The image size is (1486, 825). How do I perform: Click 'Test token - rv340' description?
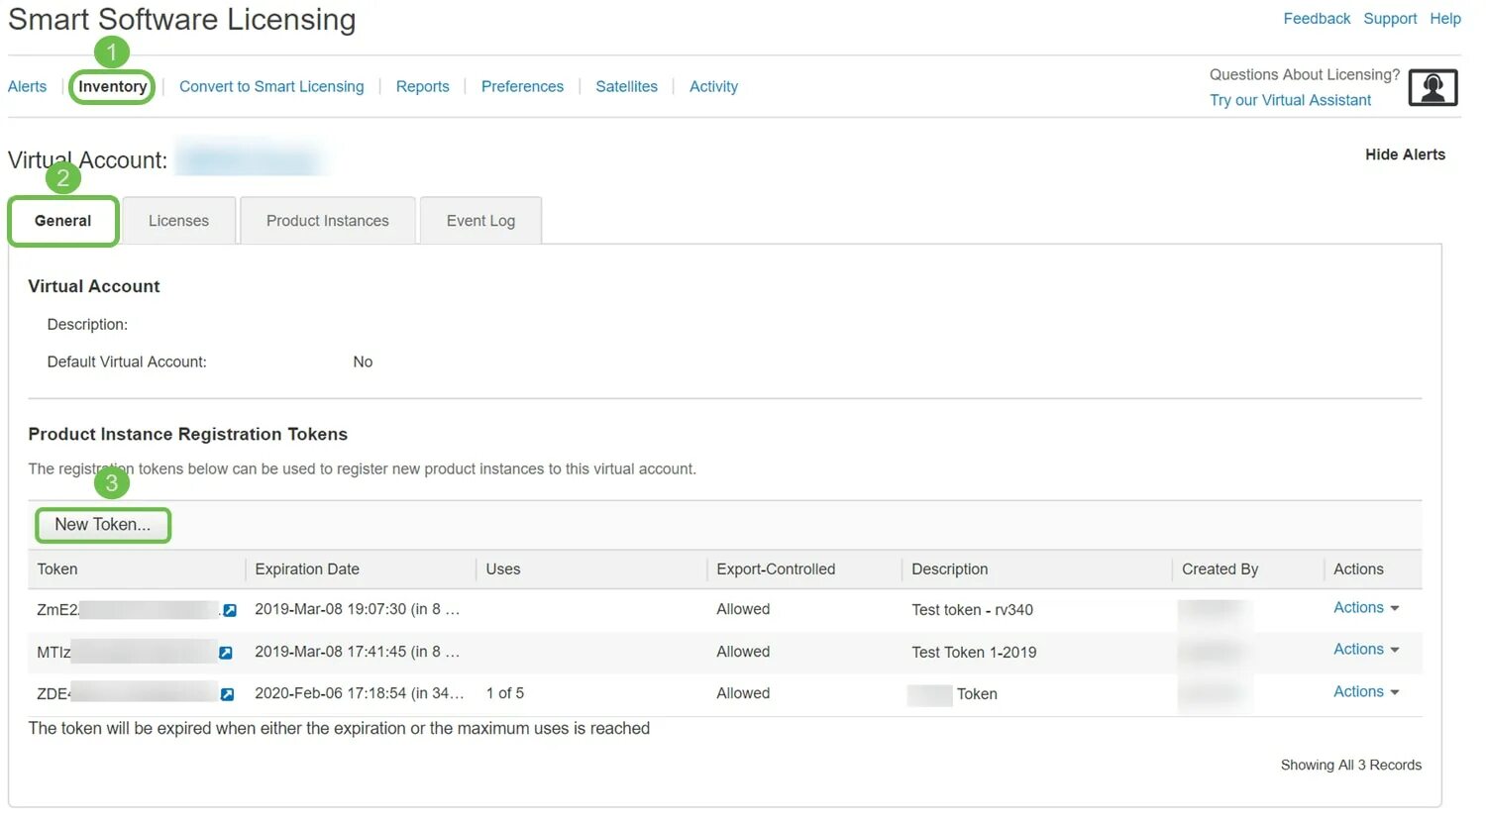click(972, 610)
